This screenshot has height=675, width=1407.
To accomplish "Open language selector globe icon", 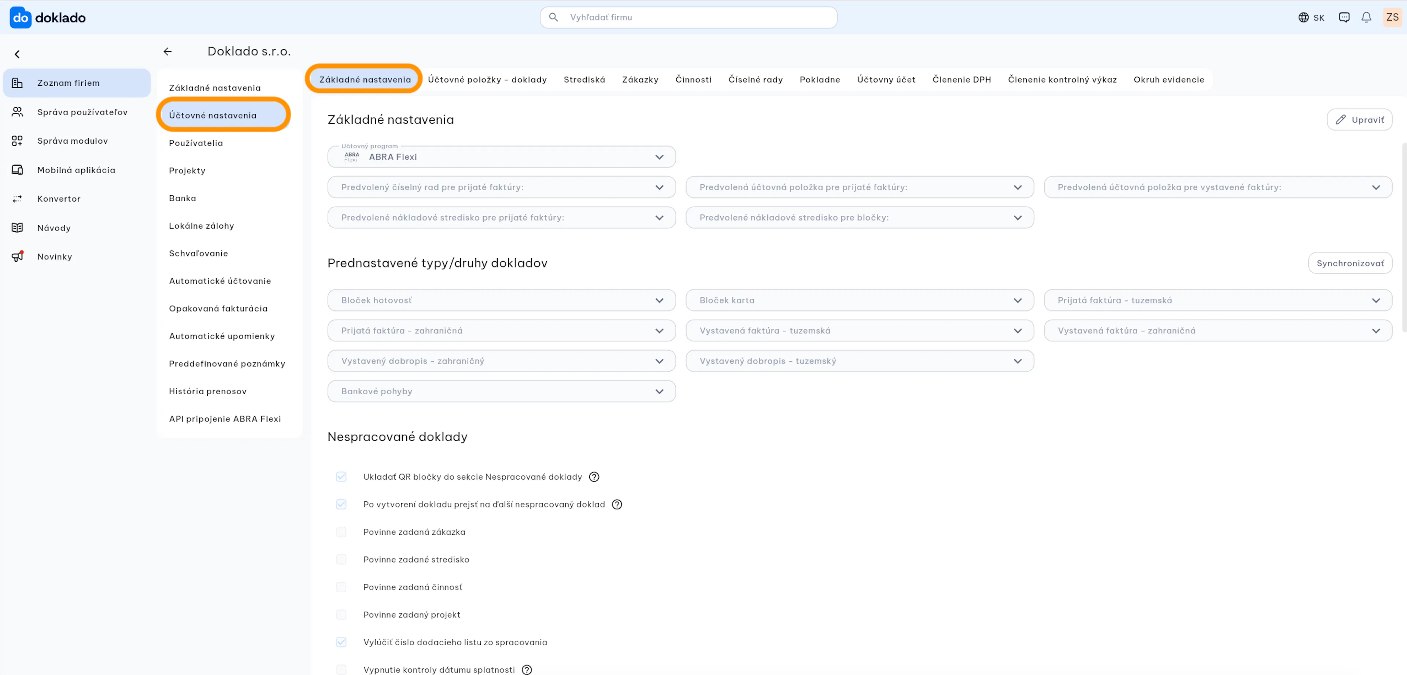I will tap(1303, 18).
